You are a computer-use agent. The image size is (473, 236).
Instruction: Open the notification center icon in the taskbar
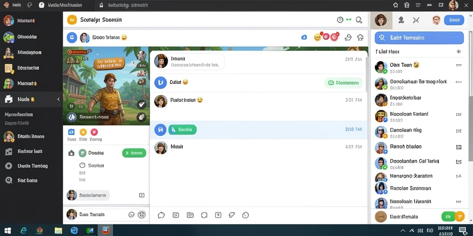tap(462, 231)
